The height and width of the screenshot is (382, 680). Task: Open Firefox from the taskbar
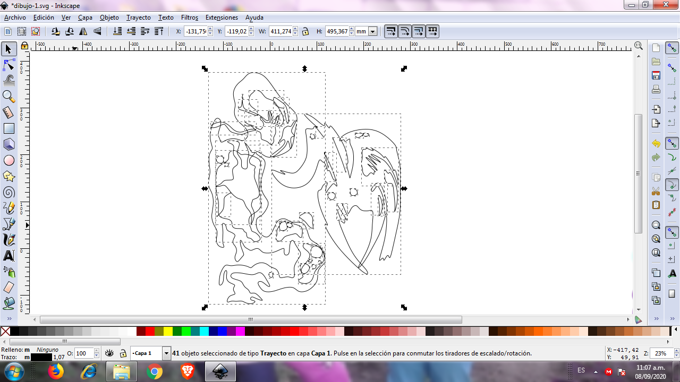(x=55, y=371)
